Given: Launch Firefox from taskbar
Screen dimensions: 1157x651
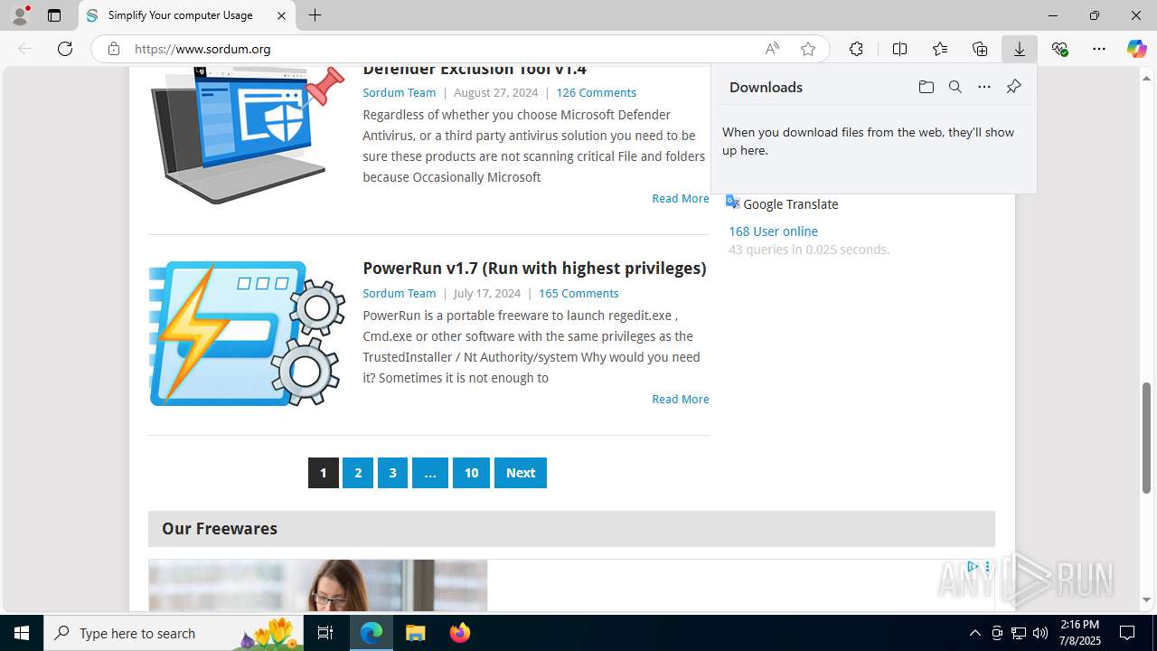Looking at the screenshot, I should click(x=460, y=633).
